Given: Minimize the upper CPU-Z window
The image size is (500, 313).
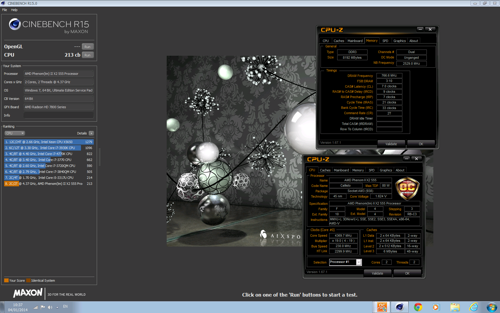Looking at the screenshot, I should pos(420,29).
